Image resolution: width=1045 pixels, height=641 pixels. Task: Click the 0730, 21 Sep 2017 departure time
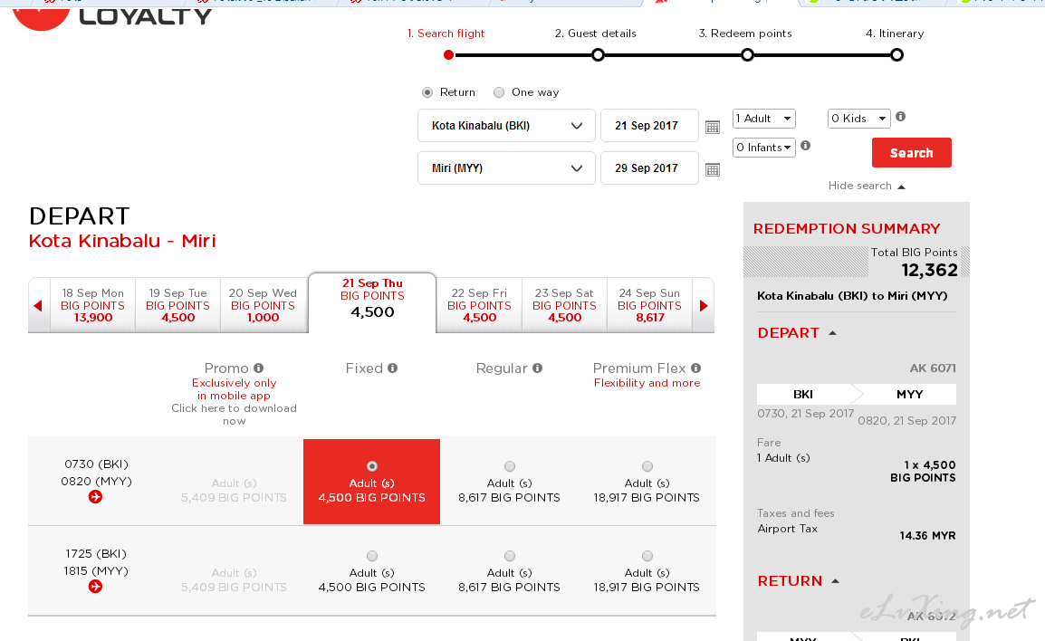coord(805,414)
